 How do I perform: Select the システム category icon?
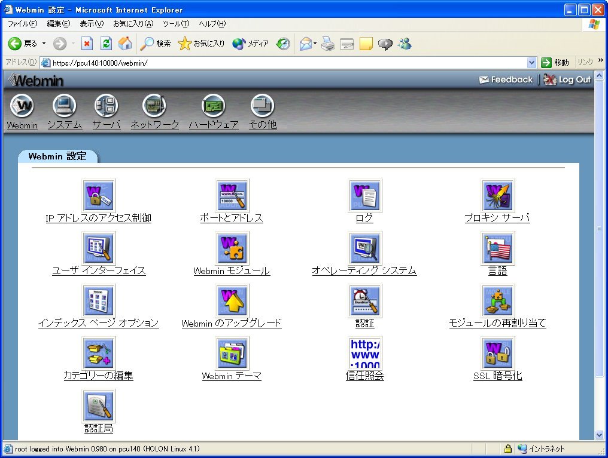coord(65,105)
